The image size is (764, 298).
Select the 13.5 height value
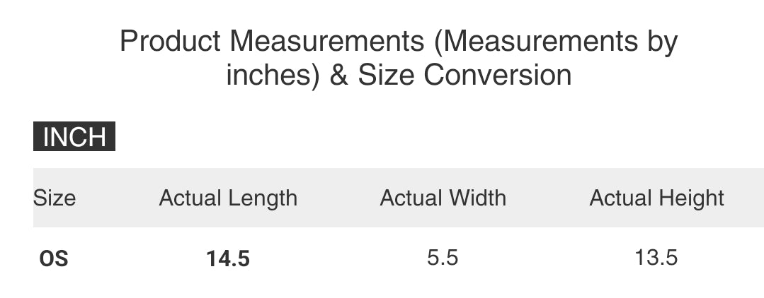tap(656, 258)
